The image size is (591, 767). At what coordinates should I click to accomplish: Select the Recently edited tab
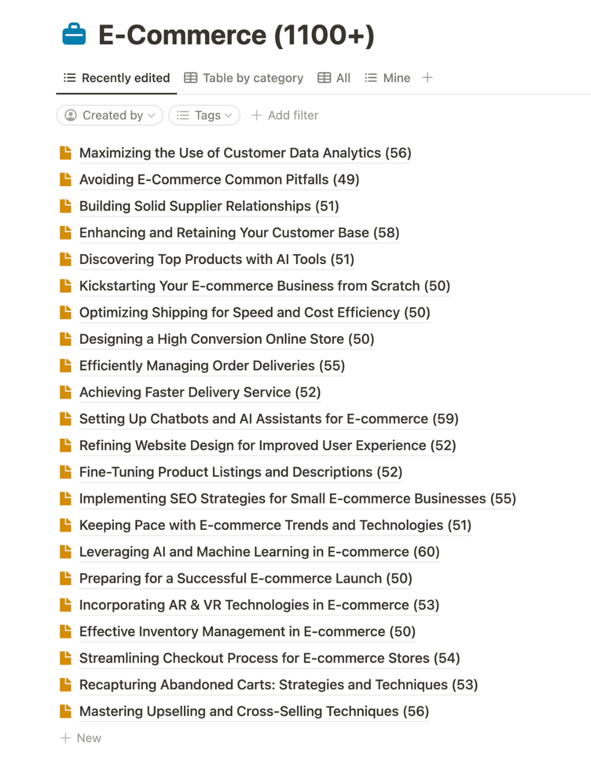[117, 78]
